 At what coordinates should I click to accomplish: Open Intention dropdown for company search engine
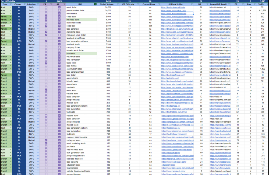coord(38,137)
